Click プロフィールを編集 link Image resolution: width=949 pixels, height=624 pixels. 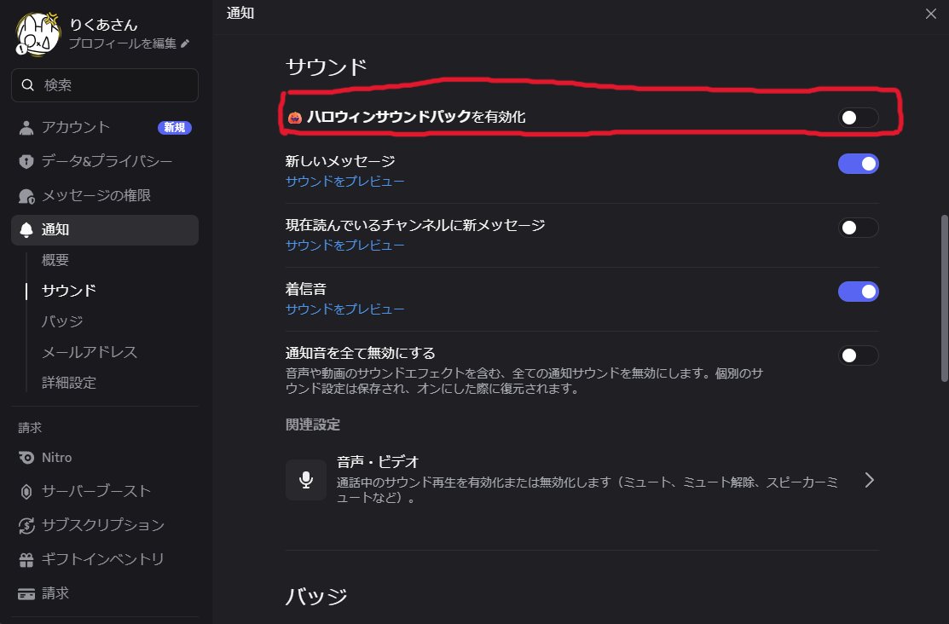click(x=122, y=43)
